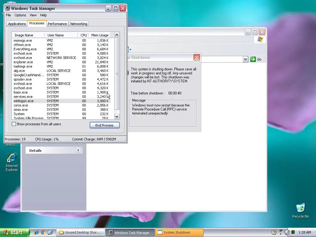Select svchost.exe run by NETWORK SERVICE
Screen dimensions: 316x237
61,58
